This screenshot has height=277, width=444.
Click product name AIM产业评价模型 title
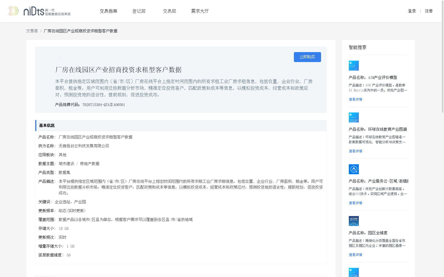tap(383, 78)
